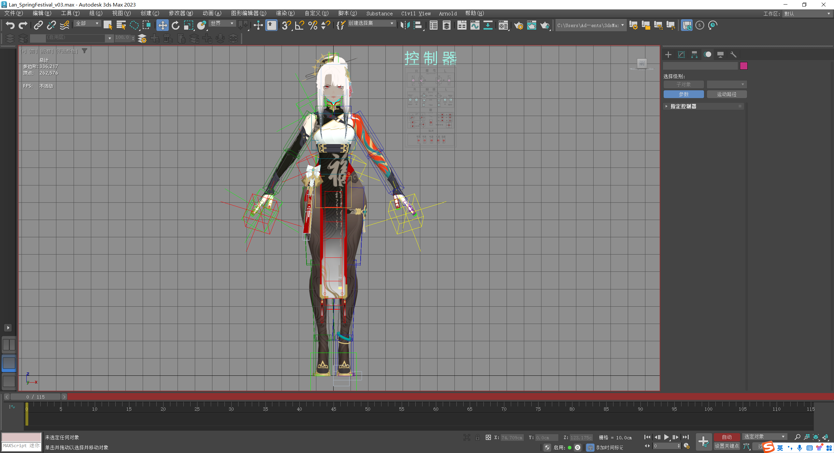Open the project path C:\Users dropdown
Viewport: 834px width, 453px height.
591,25
